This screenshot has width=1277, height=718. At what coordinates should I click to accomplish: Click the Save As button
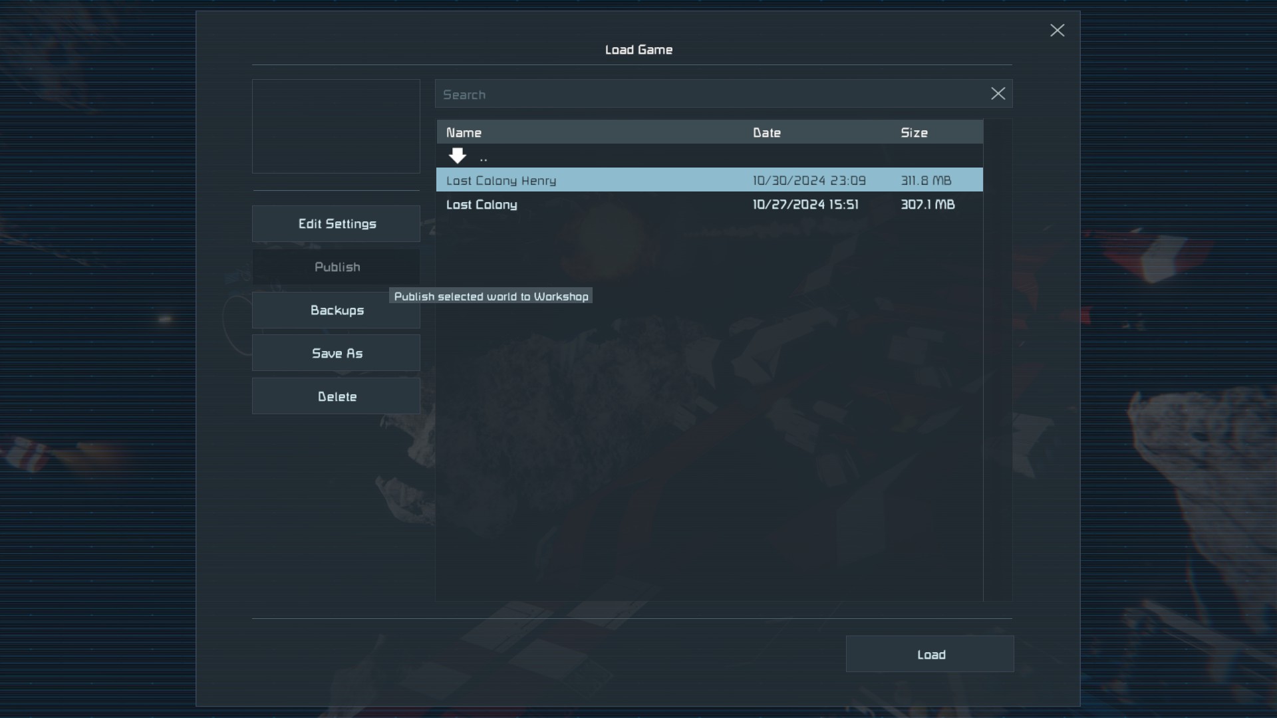(x=336, y=353)
